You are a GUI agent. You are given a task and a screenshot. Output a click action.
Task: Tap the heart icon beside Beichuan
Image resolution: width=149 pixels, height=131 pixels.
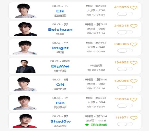[x=134, y=26]
